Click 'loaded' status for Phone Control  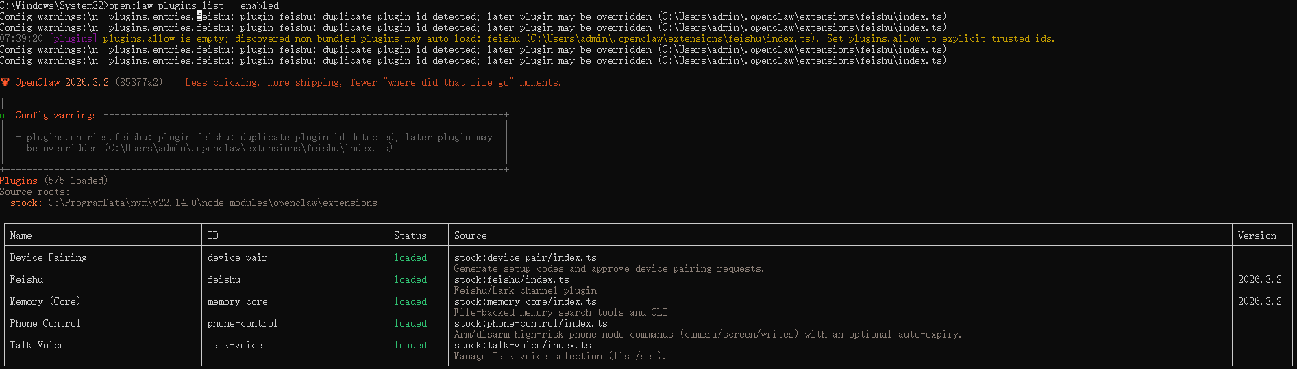(x=410, y=323)
